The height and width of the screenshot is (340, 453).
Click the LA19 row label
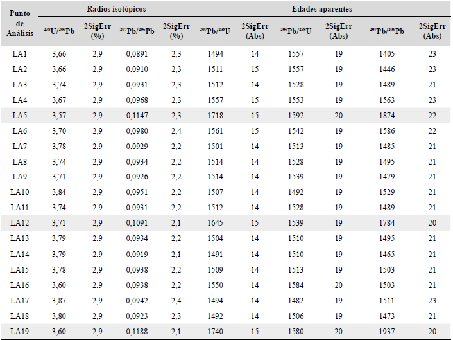point(20,331)
